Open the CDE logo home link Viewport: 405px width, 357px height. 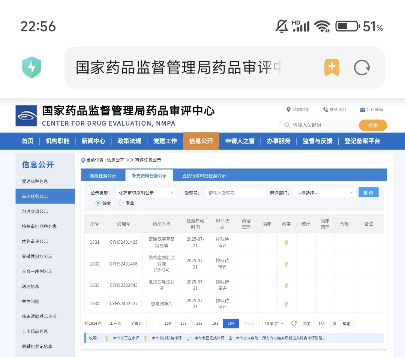[26, 116]
